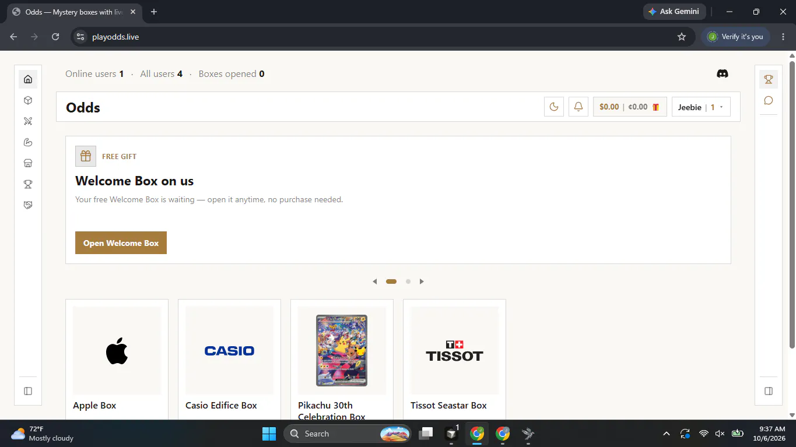Open the trophy panel on right sidebar
Screen dimensions: 796x447
click(x=769, y=79)
